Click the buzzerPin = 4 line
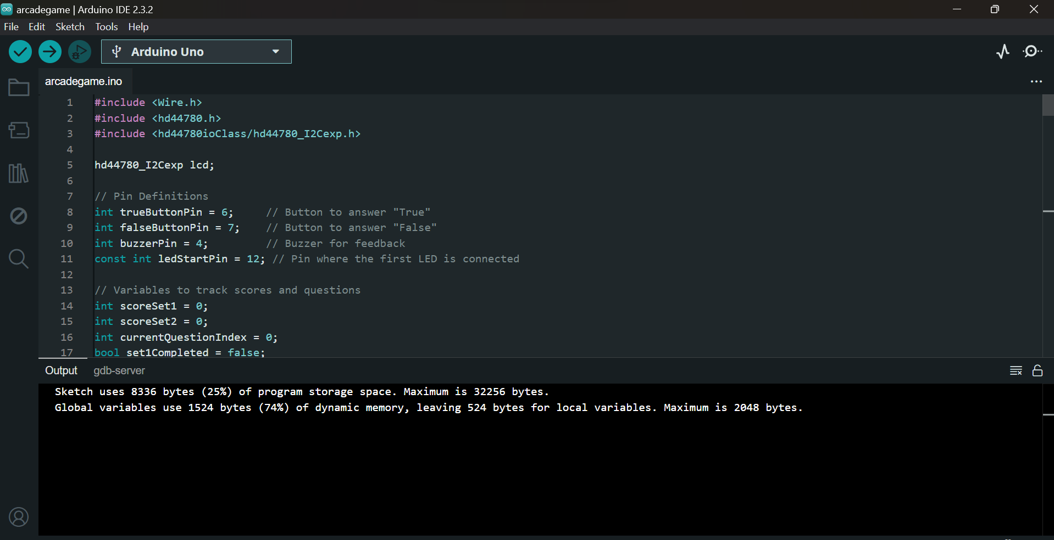Image resolution: width=1054 pixels, height=540 pixels. tap(151, 243)
